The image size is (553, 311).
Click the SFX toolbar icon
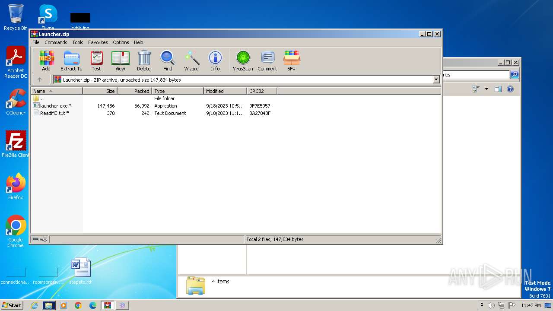(x=292, y=60)
